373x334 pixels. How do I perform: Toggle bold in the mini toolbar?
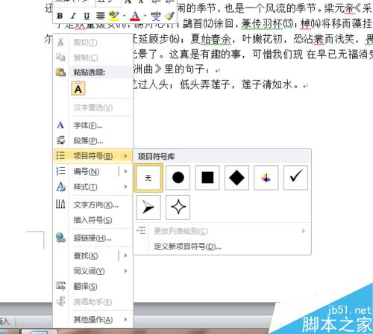click(60, 16)
